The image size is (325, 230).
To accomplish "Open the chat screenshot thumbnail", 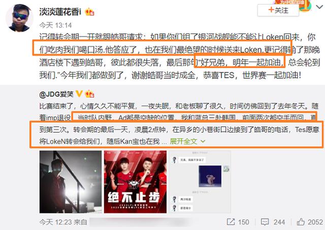I will coord(200,182).
